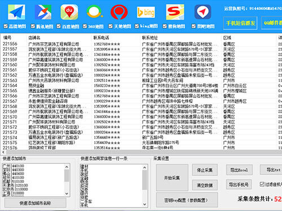Toggle the 搜狗地图 checkbox
282x211 pixels.
(165, 26)
